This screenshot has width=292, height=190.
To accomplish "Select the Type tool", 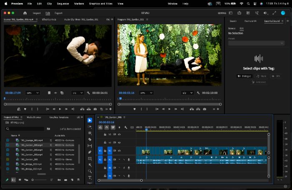I will [90, 177].
